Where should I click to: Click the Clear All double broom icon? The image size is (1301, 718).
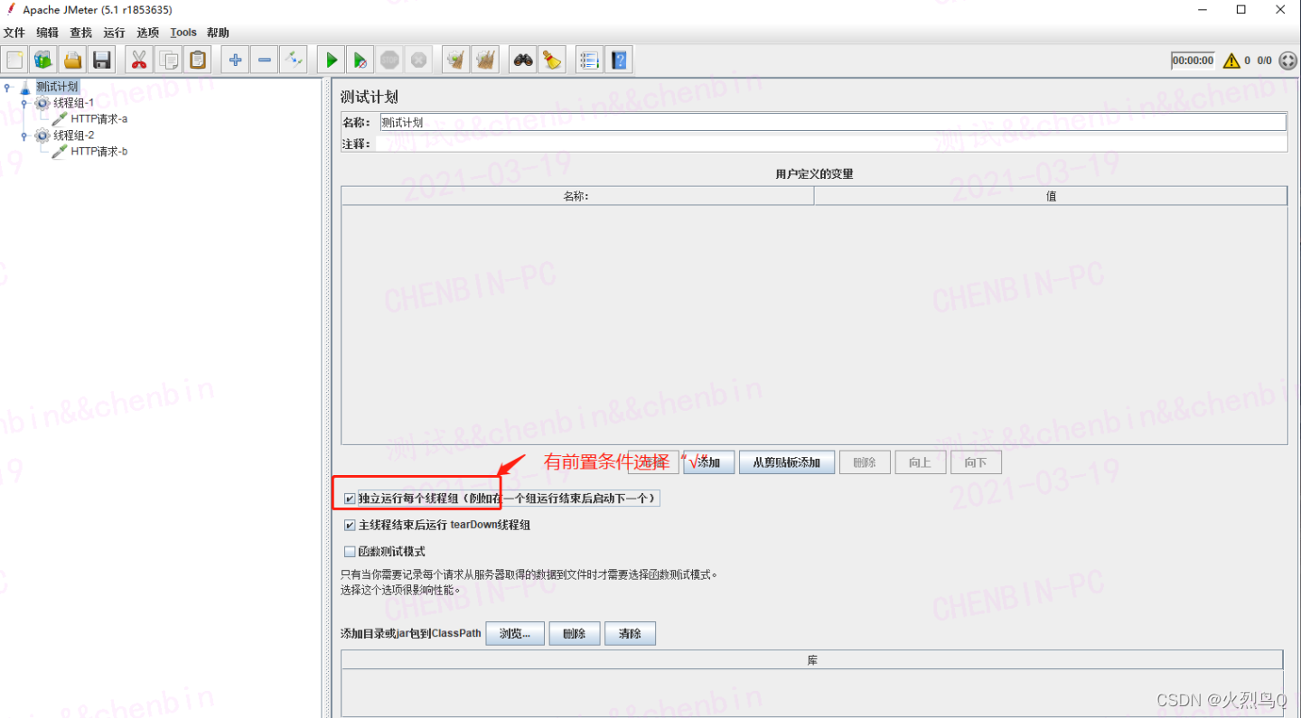click(x=485, y=61)
